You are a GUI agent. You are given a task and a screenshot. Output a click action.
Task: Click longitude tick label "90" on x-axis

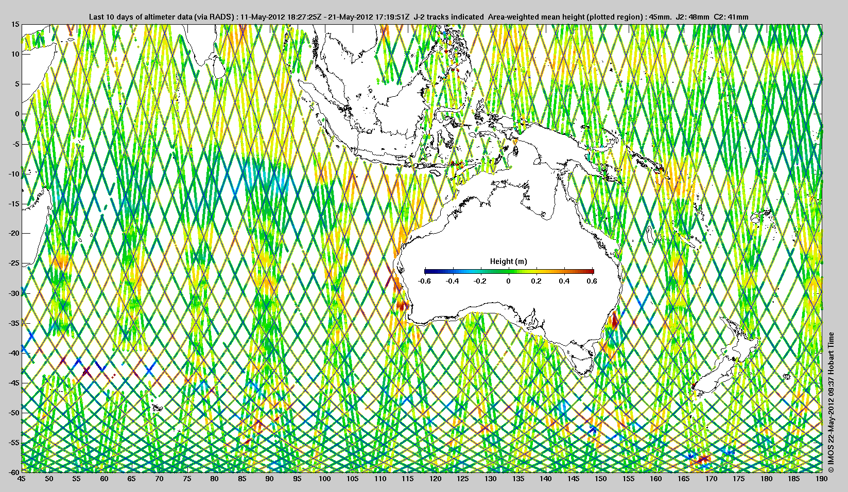269,479
